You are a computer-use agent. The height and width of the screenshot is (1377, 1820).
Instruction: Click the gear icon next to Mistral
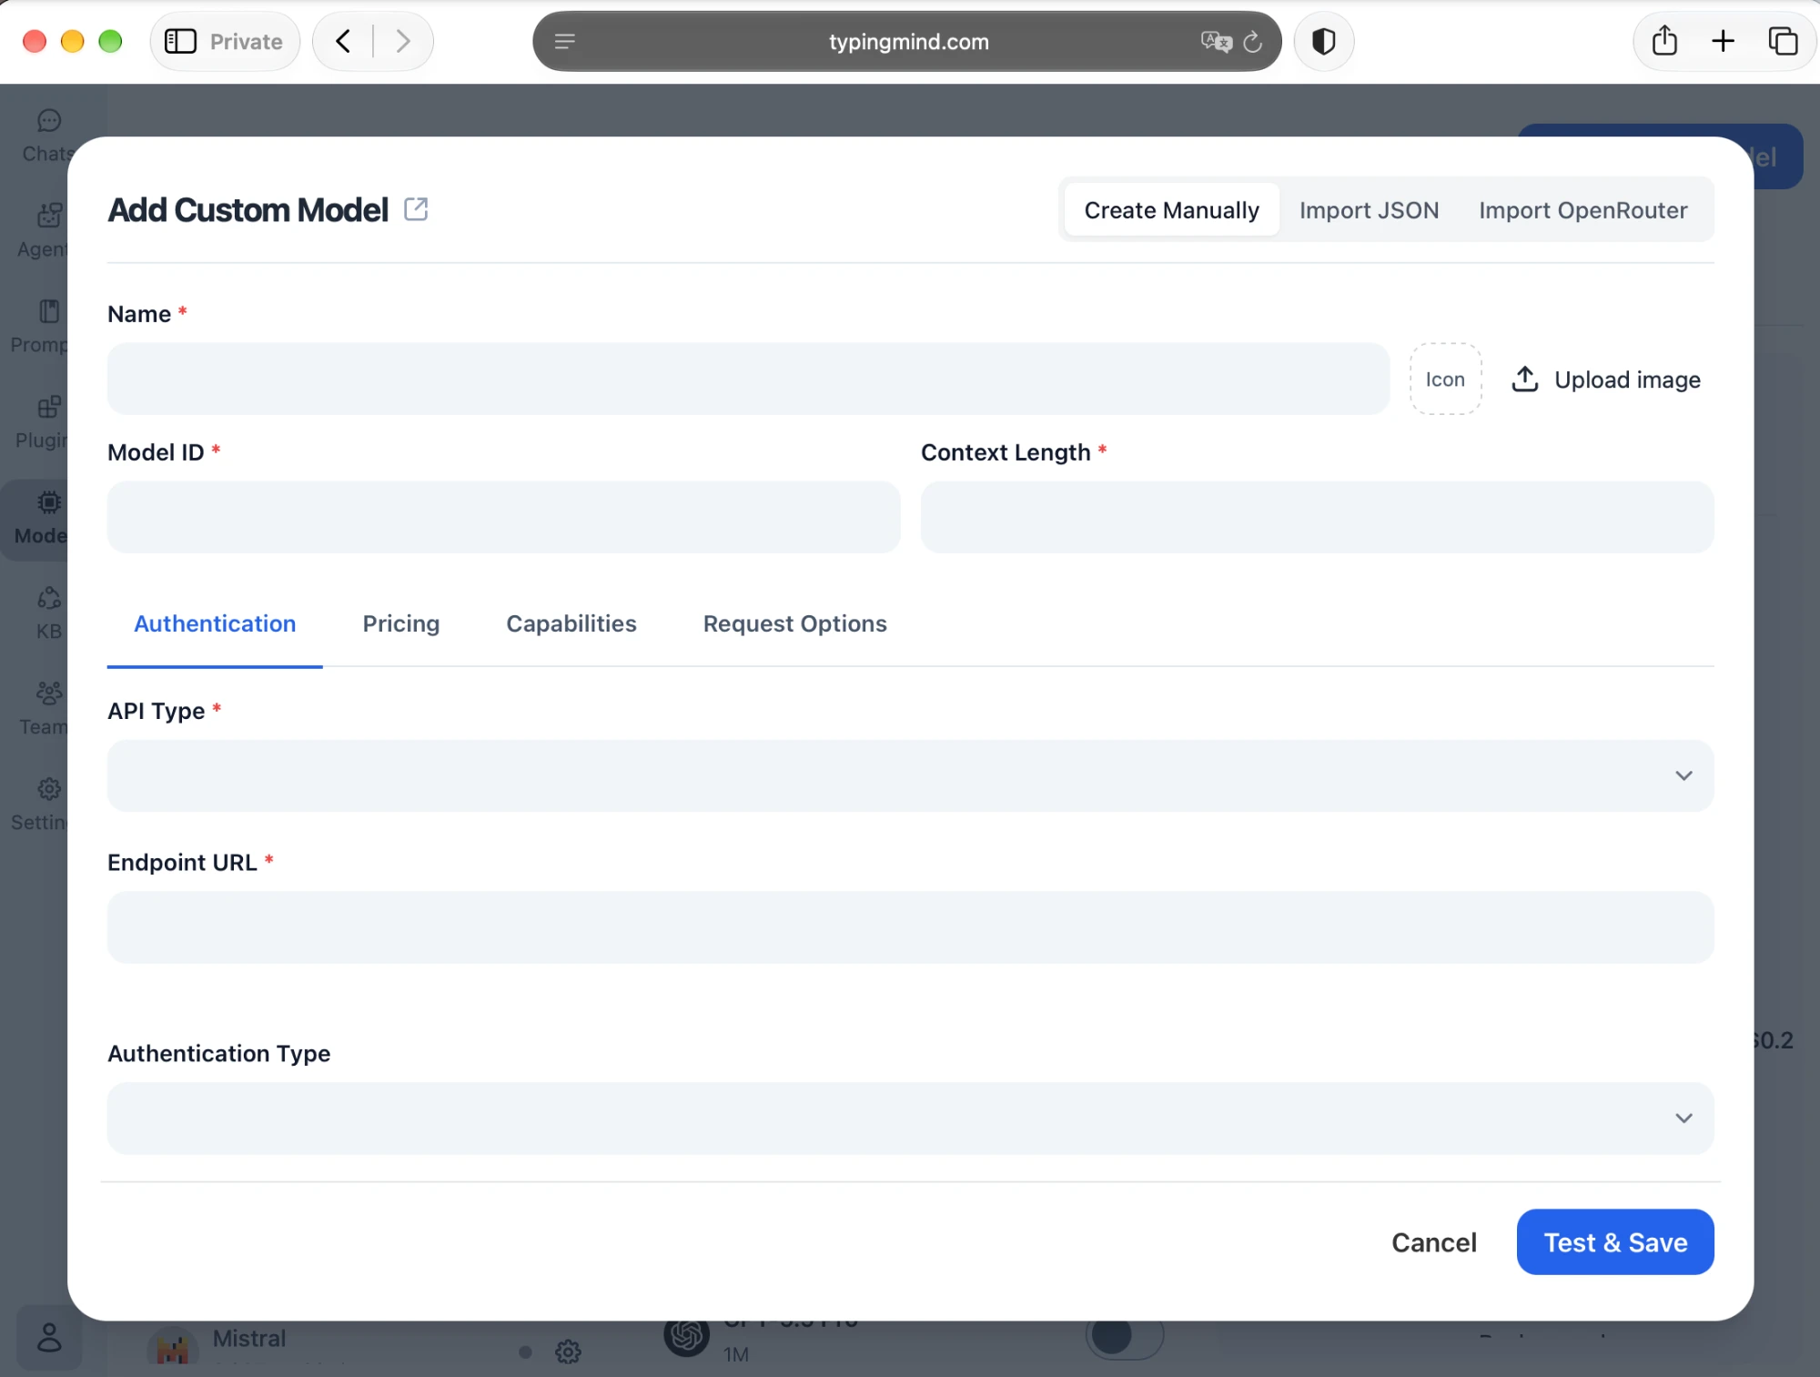pyautogui.click(x=569, y=1352)
